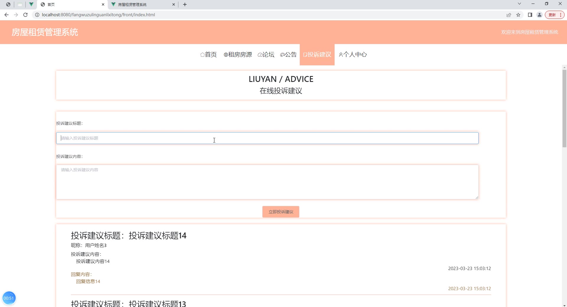Viewport: 567px width, 307px height.
Task: Click the 投诉建议标题14 heading
Action: click(x=128, y=235)
